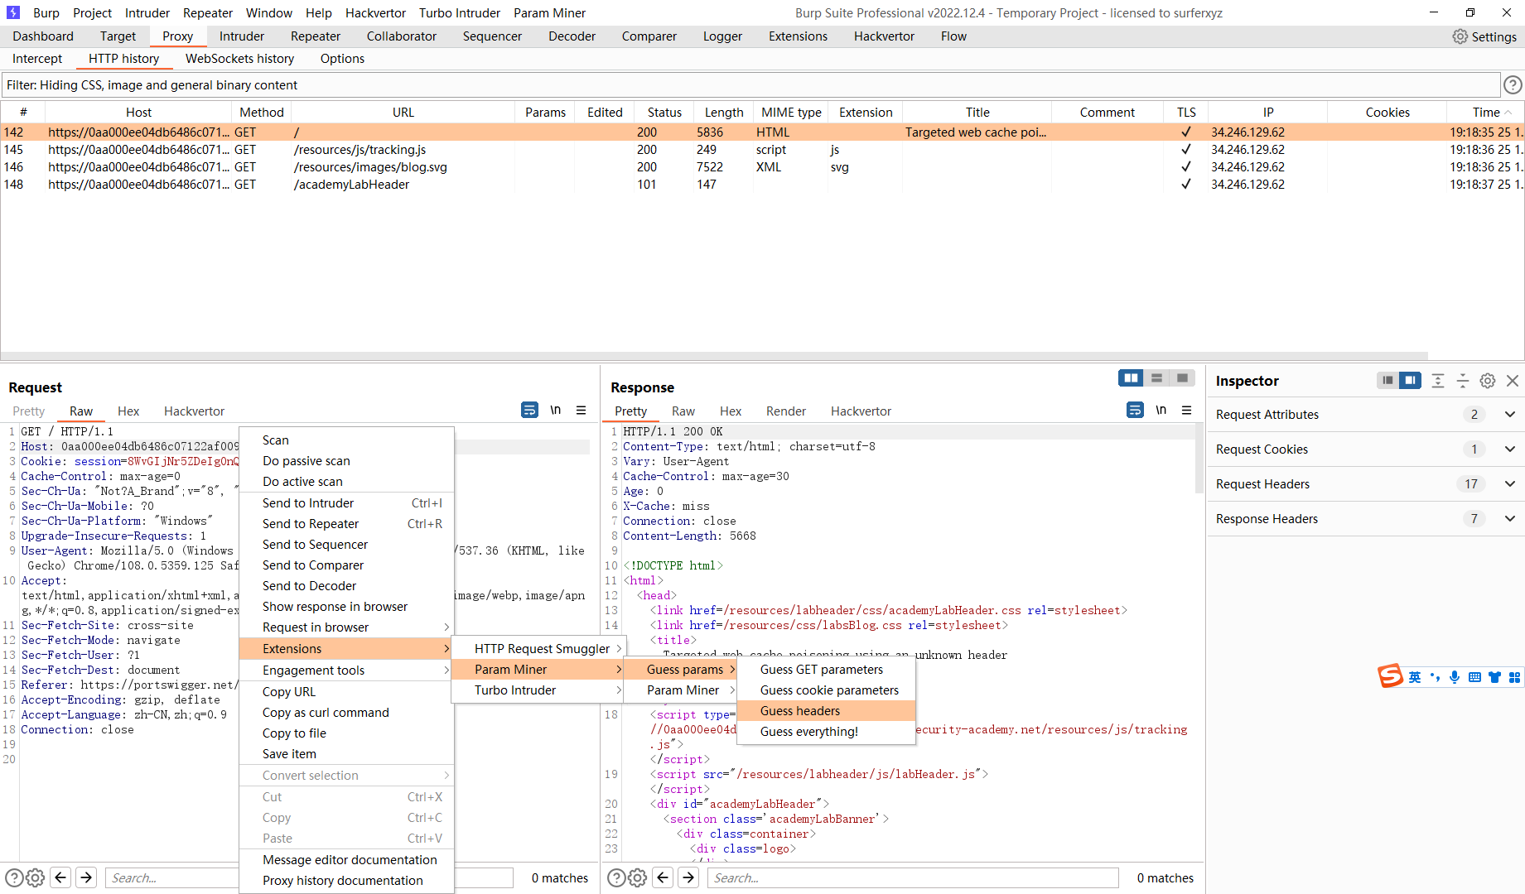Choose Do active scan
Viewport: 1525px width, 894px height.
[346, 482]
